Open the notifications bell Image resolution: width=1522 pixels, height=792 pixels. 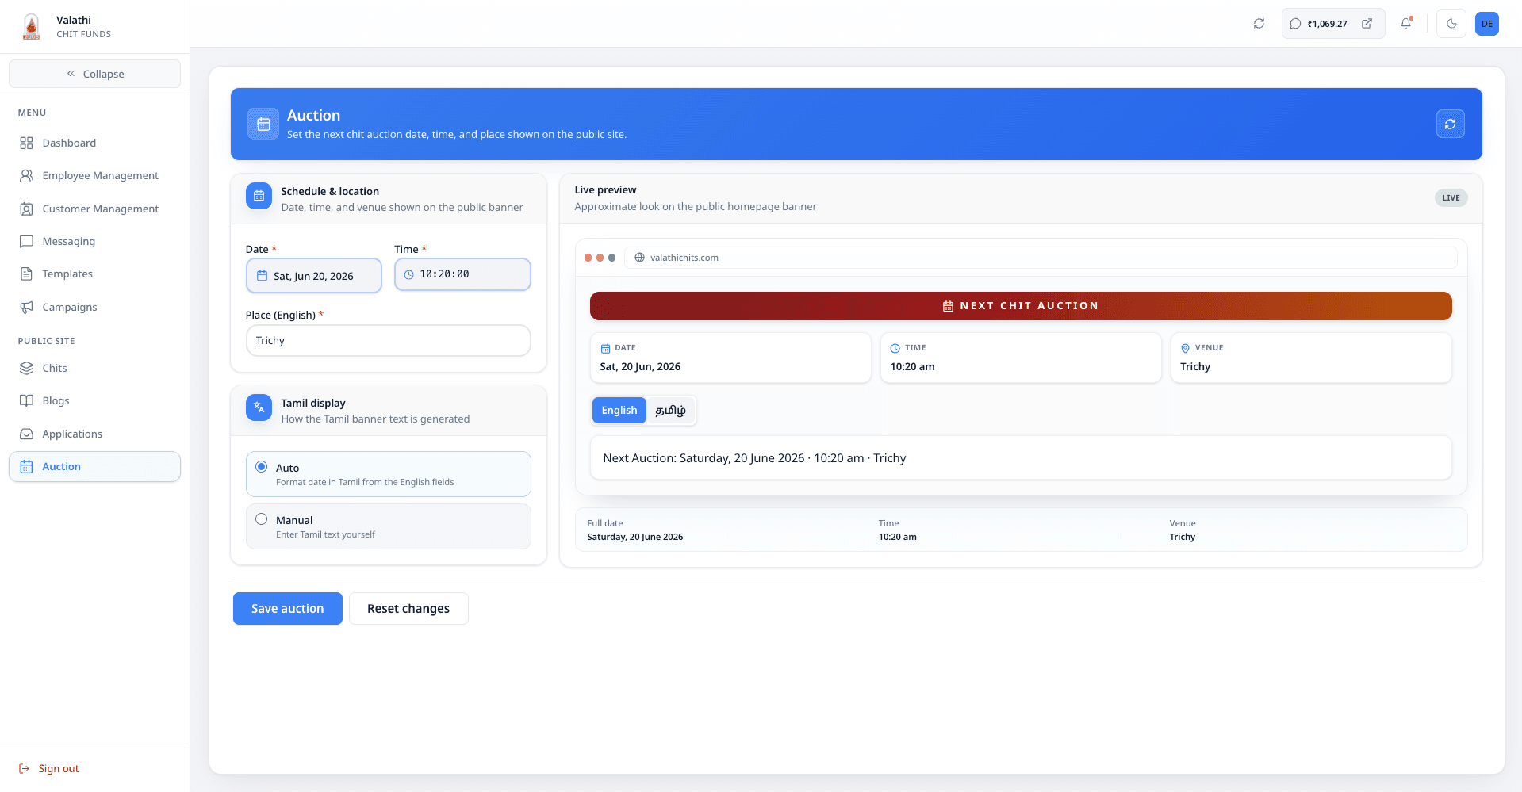1406,24
